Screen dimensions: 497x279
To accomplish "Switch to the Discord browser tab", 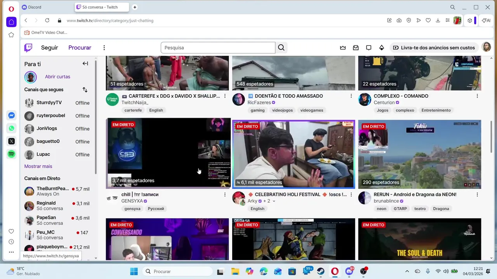I will point(46,7).
